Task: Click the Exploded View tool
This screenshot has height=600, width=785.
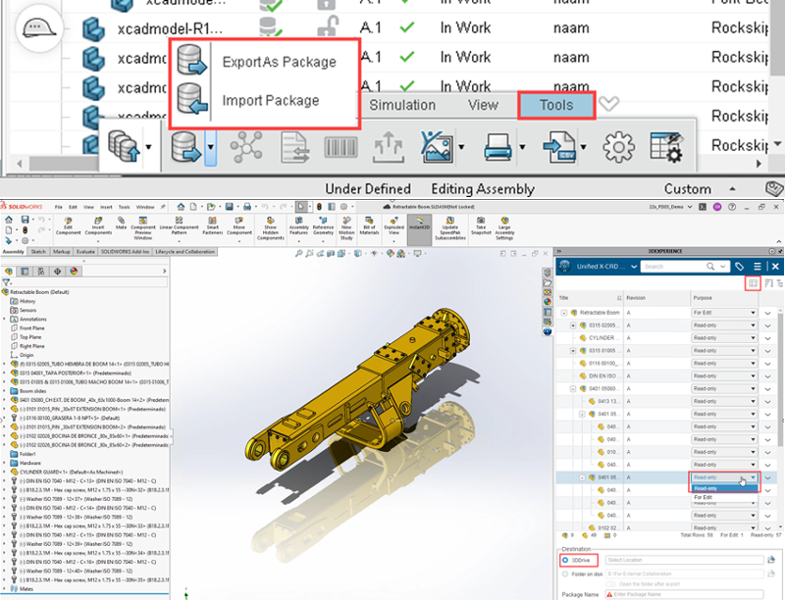Action: (394, 225)
